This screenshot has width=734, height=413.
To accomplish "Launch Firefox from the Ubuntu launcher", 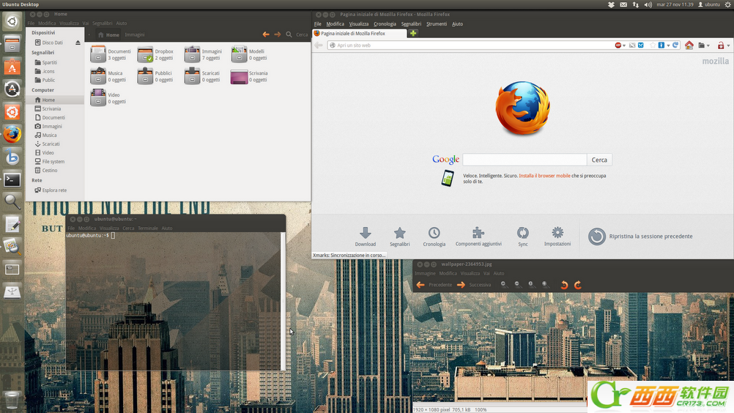I will point(12,134).
